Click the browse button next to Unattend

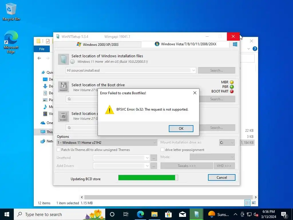154,158
